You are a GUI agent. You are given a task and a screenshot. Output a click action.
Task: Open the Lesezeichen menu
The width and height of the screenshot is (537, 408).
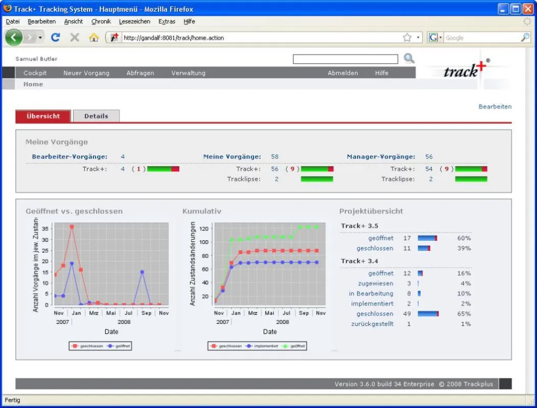(x=134, y=21)
